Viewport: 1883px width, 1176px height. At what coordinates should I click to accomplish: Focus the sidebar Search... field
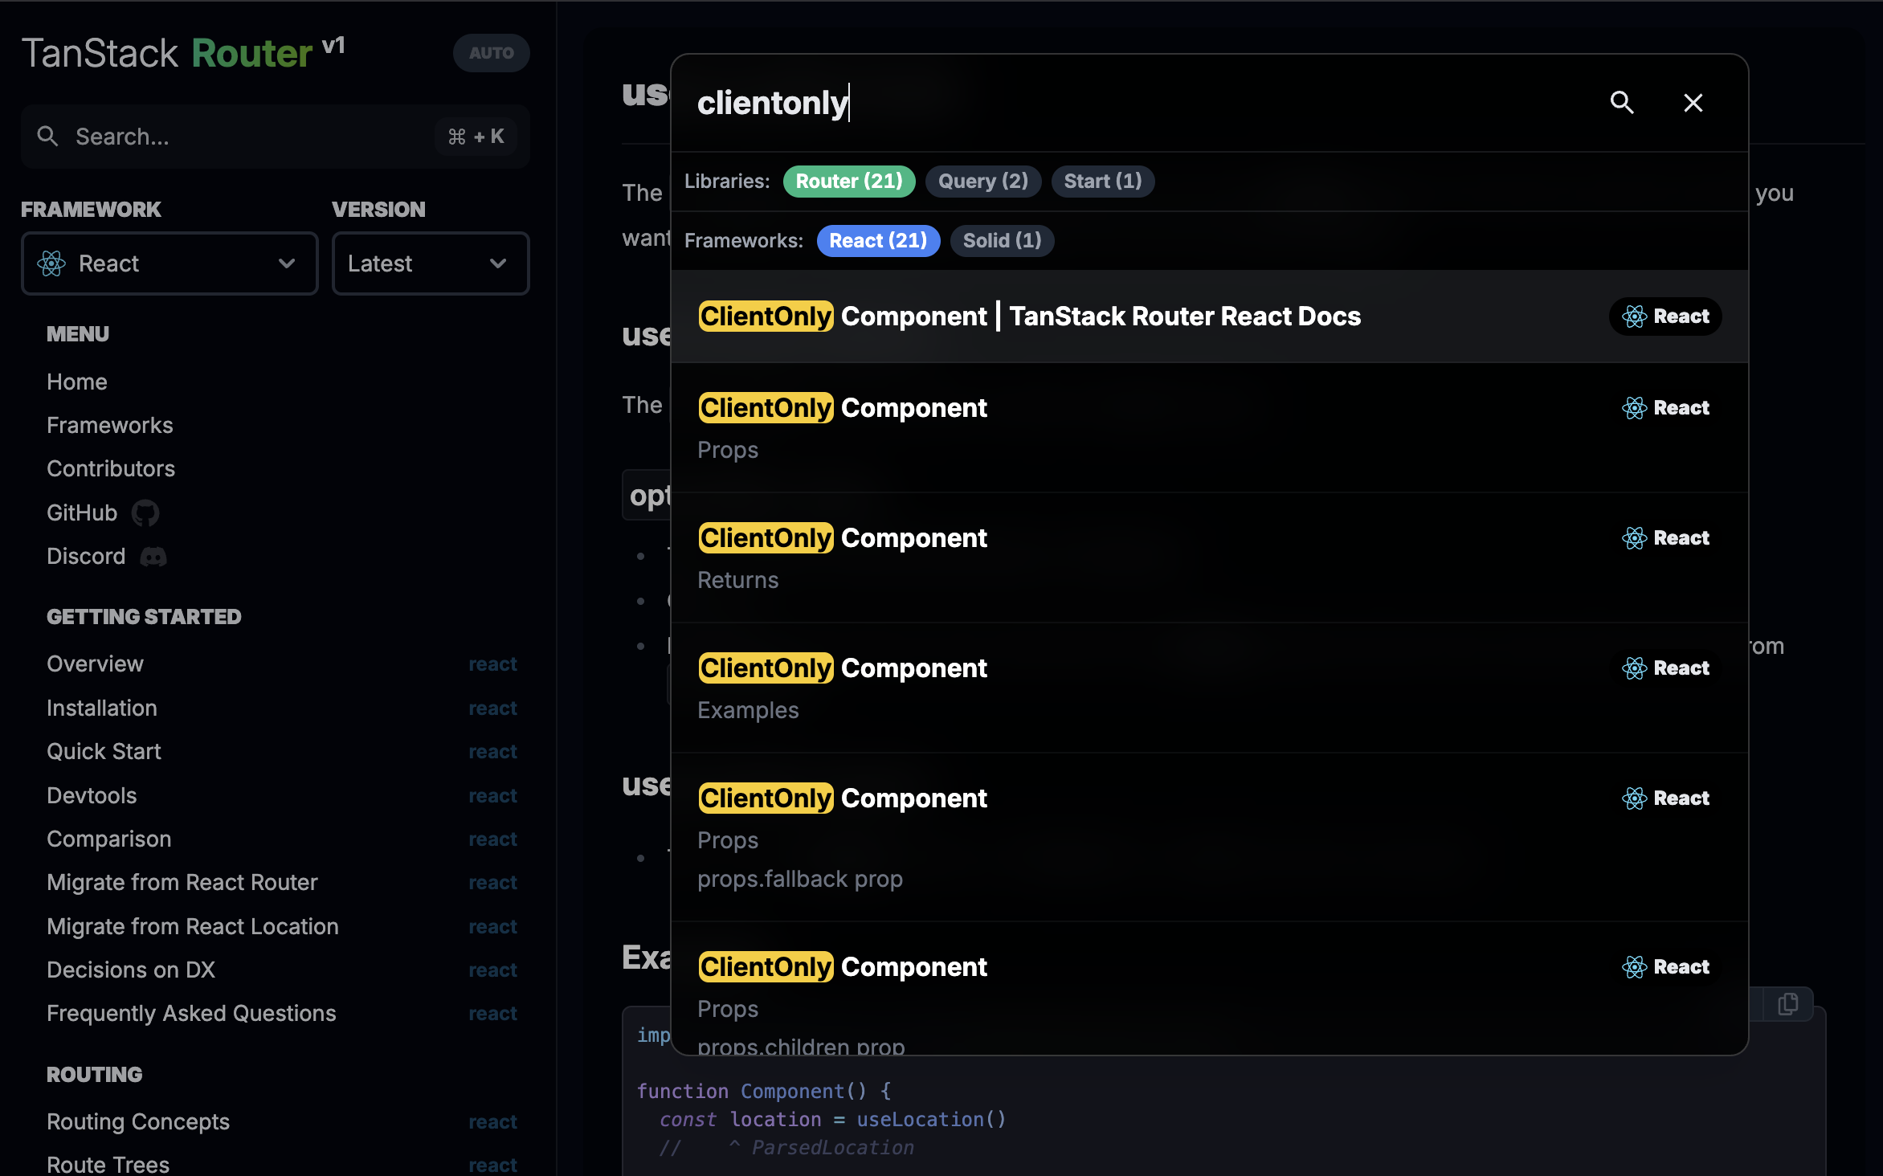pyautogui.click(x=276, y=137)
